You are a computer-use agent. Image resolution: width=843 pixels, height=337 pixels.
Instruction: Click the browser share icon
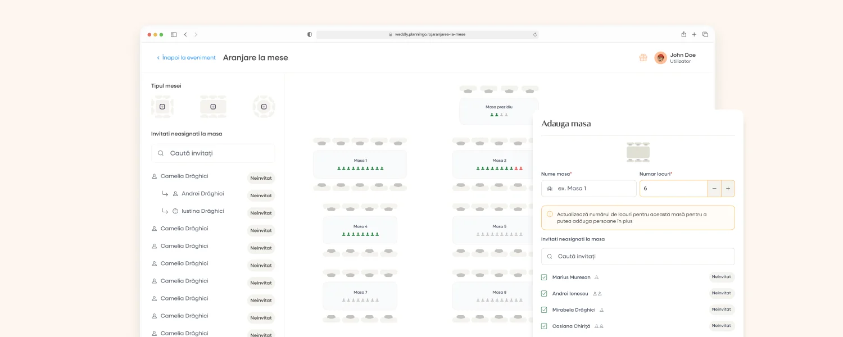[683, 34]
